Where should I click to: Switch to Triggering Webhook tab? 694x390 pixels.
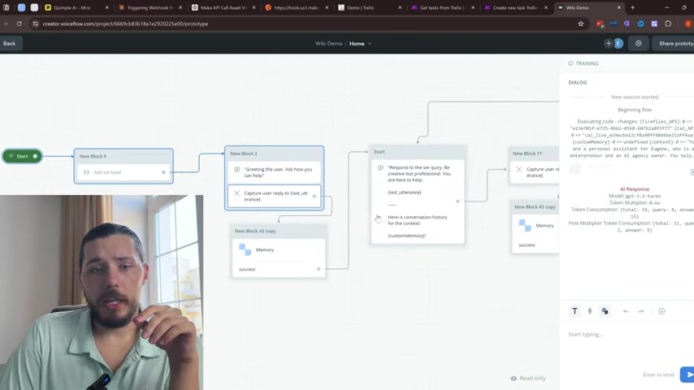click(150, 7)
